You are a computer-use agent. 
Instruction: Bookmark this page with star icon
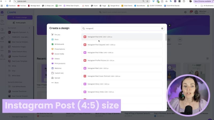coord(147,1)
